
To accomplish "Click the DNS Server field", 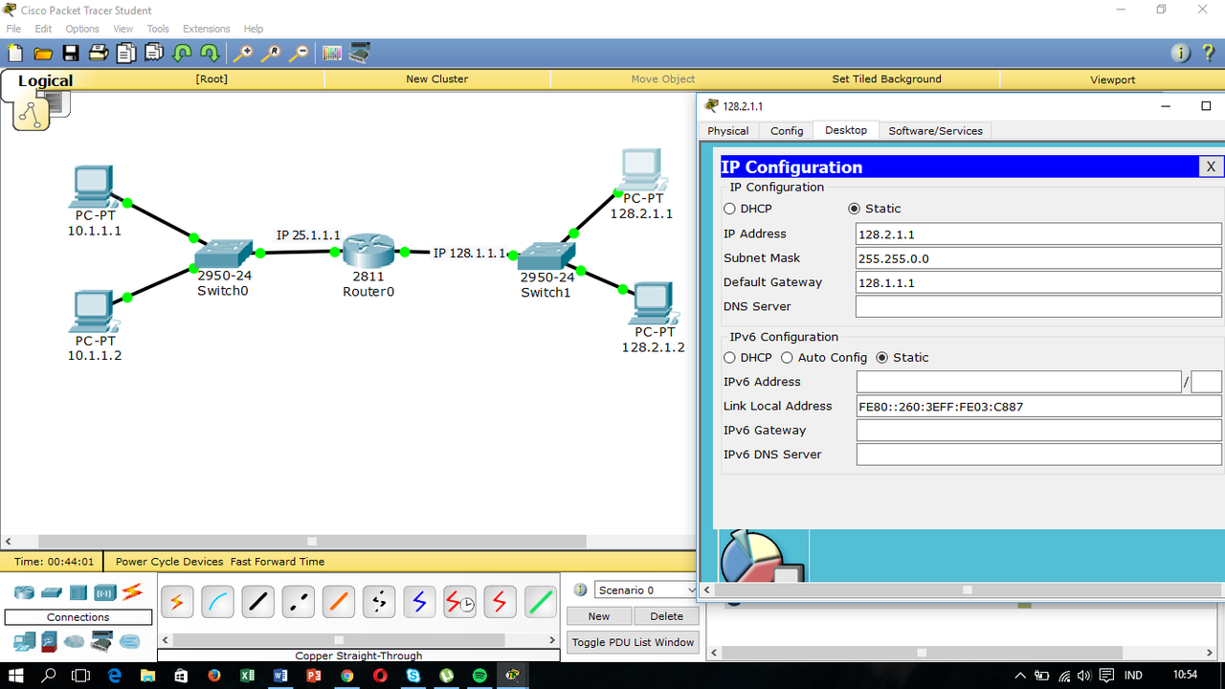I will click(x=1038, y=307).
